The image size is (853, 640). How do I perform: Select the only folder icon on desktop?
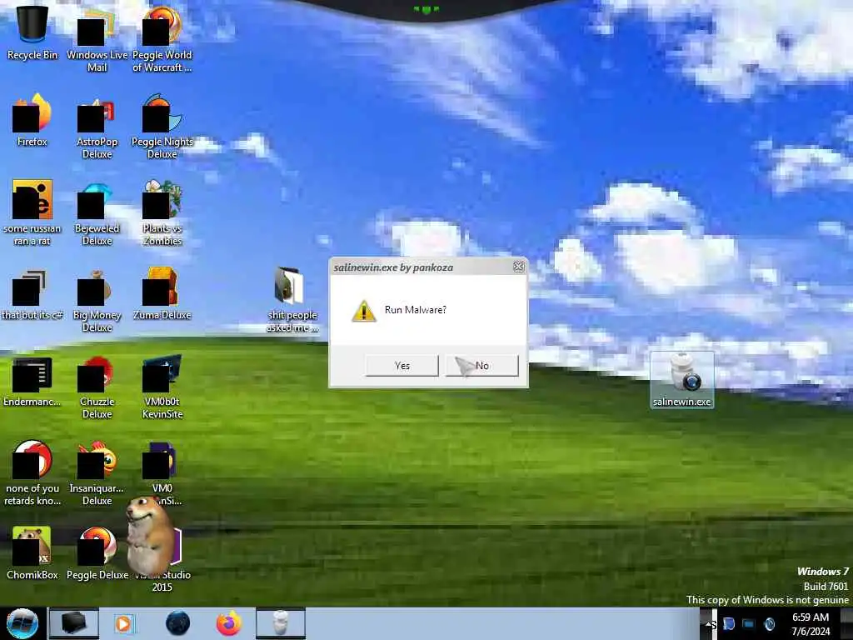(x=292, y=299)
